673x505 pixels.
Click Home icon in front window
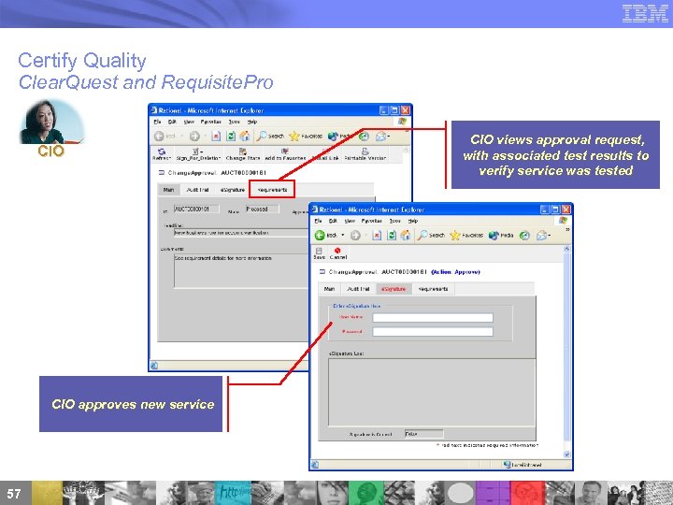(x=406, y=236)
